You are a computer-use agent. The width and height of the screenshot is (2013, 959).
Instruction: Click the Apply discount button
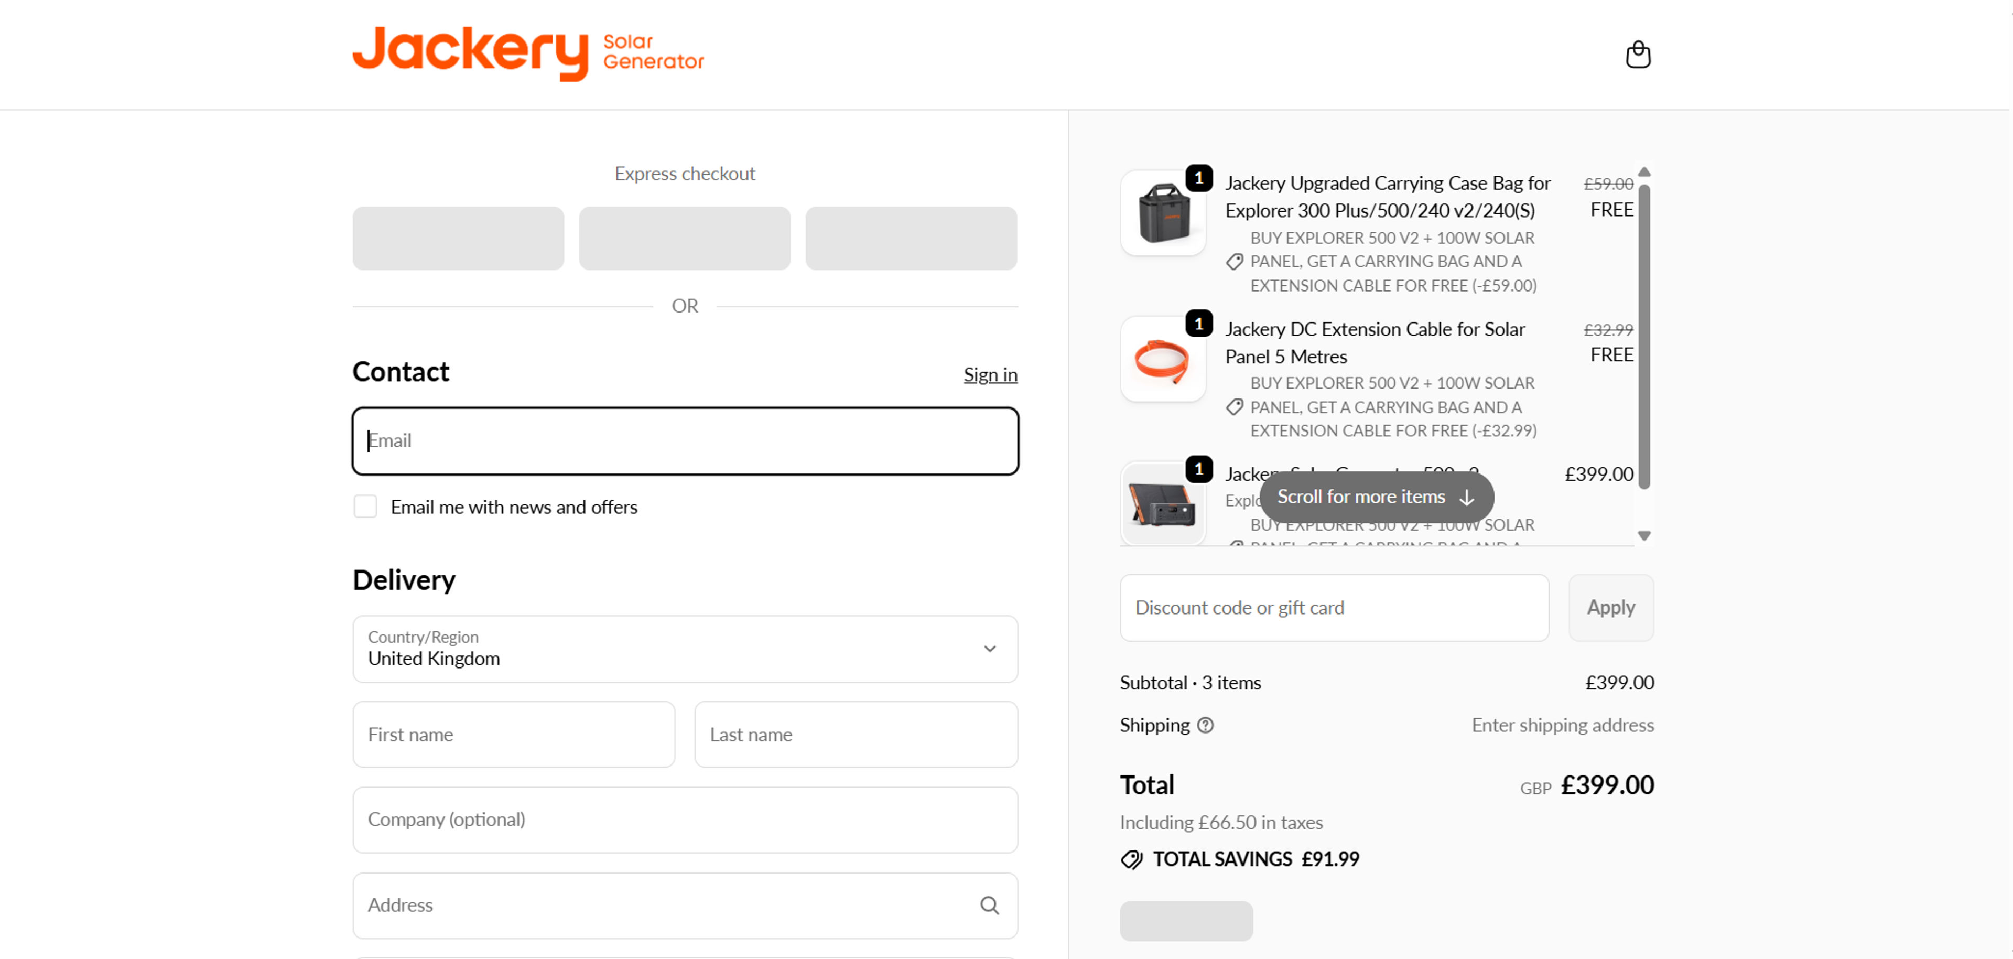coord(1610,607)
